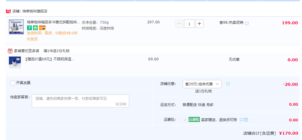Viewport: 302px width, 140px height.
Task: Select the 卖家赠送，退换货可赔 insurance text
Action: tap(219, 120)
